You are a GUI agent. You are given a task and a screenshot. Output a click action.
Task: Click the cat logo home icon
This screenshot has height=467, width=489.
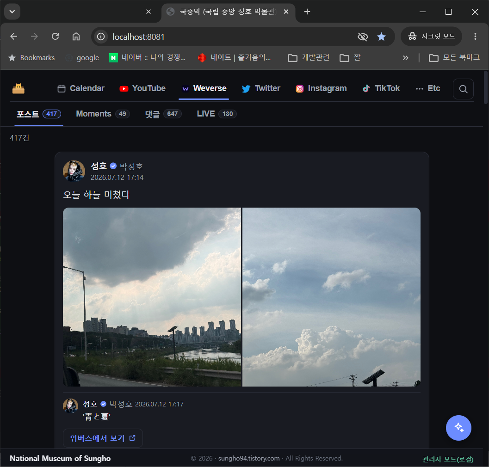pos(19,88)
